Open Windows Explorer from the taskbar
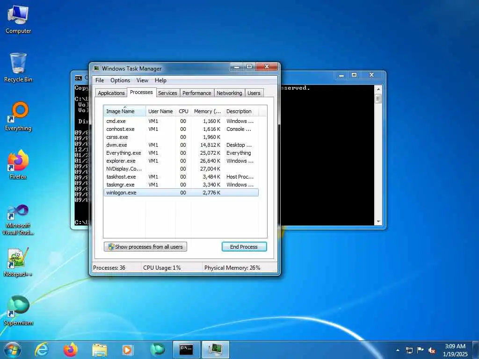 tap(100, 350)
